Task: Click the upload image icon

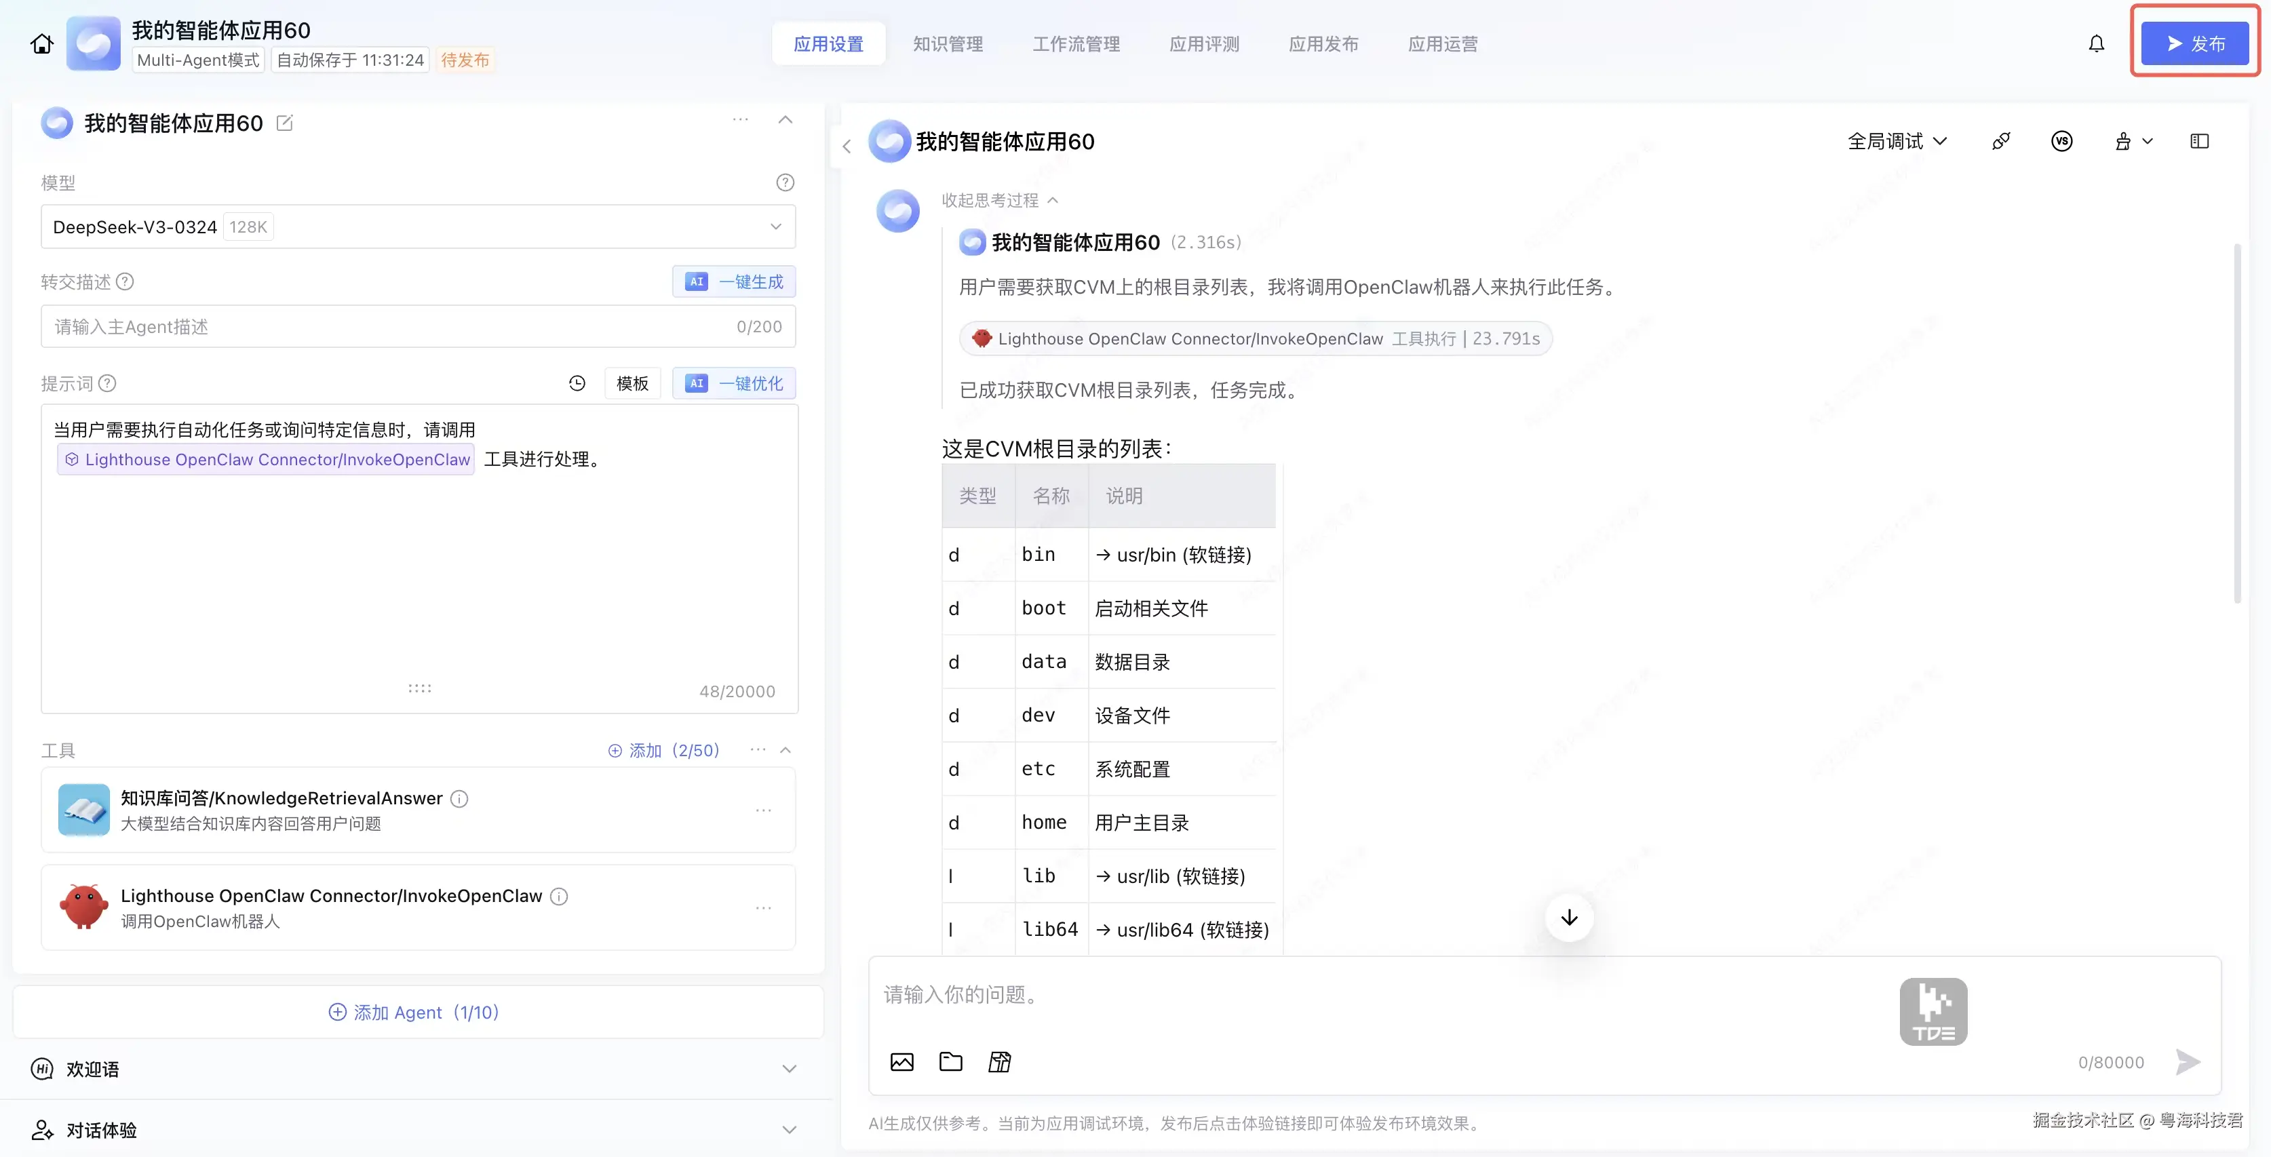Action: (x=901, y=1062)
